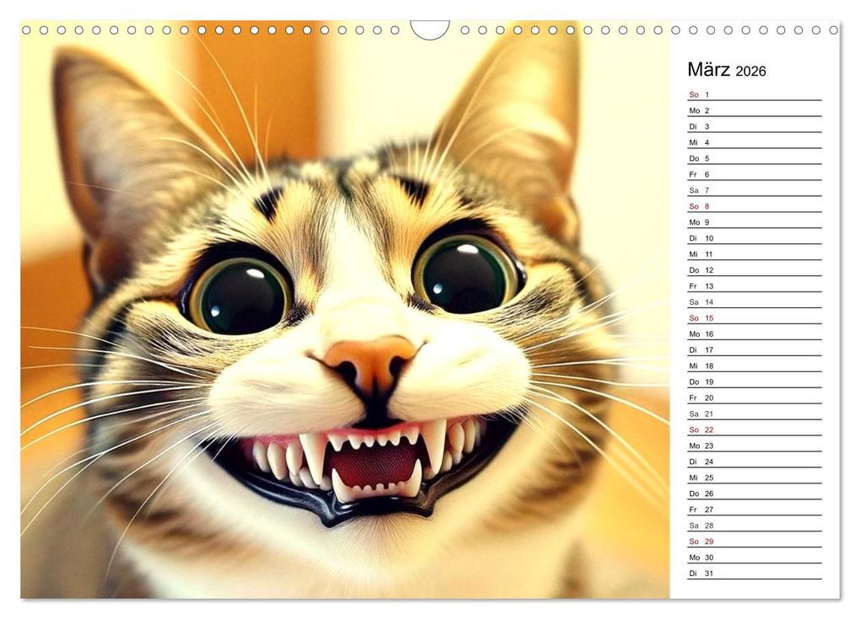Choose the "Sa 28" date line
Viewport: 860px width, 619px height.
point(754,526)
